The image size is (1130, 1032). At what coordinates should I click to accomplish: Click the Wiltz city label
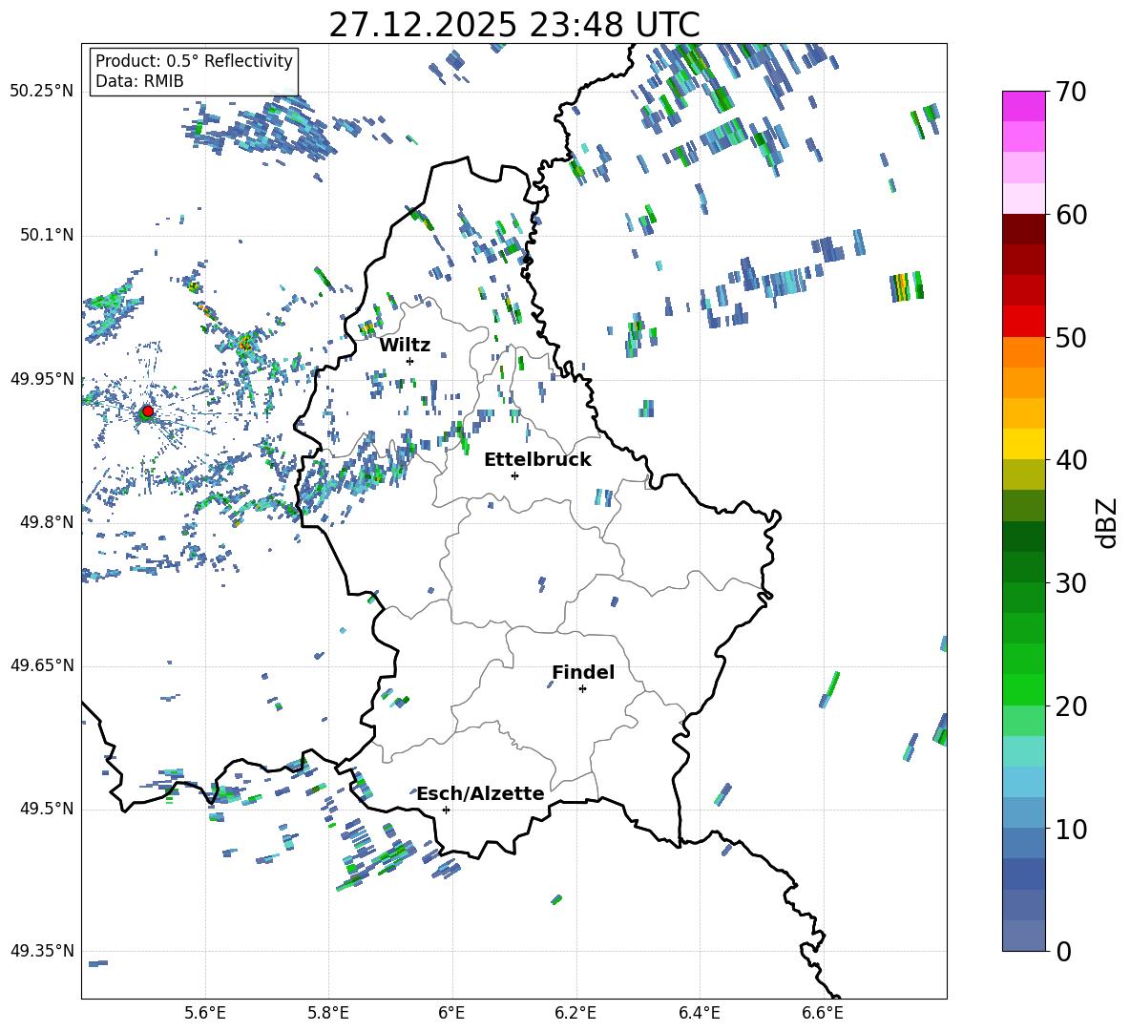(405, 345)
